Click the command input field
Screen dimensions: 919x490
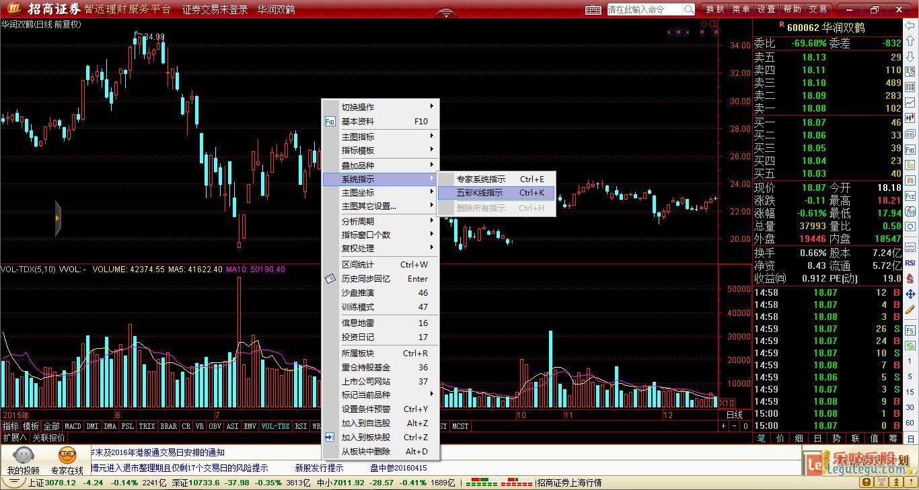point(645,9)
